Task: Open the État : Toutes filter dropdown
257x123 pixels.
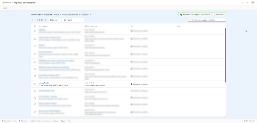Action: pyautogui.click(x=73, y=20)
